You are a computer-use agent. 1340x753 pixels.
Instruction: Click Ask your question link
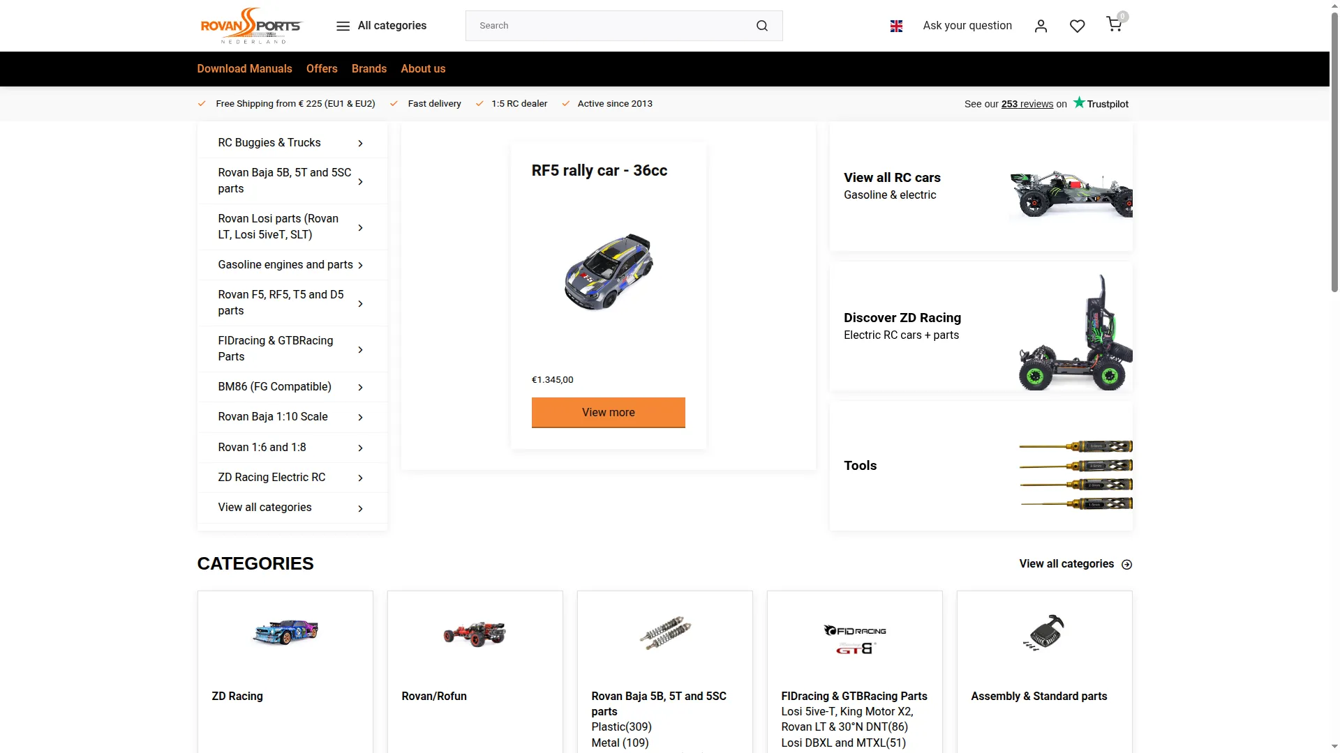pos(967,26)
